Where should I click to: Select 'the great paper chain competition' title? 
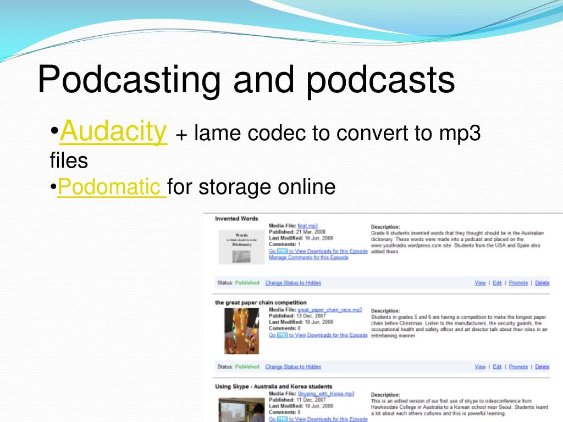261,303
